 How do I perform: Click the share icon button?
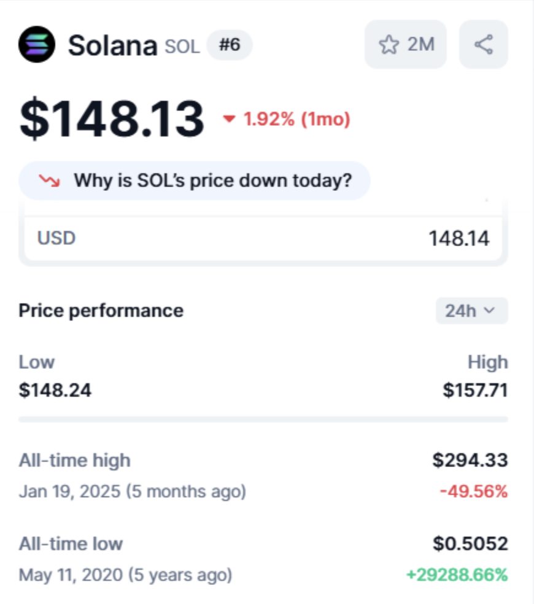click(484, 45)
